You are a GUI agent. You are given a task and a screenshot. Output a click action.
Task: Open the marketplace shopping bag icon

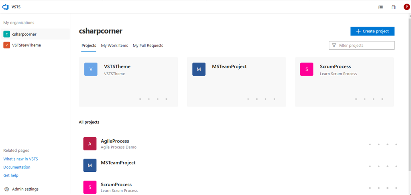[393, 7]
